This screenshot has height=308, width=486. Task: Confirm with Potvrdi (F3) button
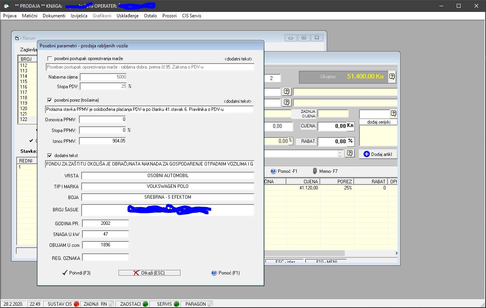click(x=76, y=273)
